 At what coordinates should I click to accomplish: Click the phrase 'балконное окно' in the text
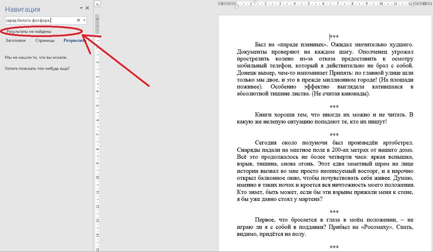pyautogui.click(x=278, y=178)
